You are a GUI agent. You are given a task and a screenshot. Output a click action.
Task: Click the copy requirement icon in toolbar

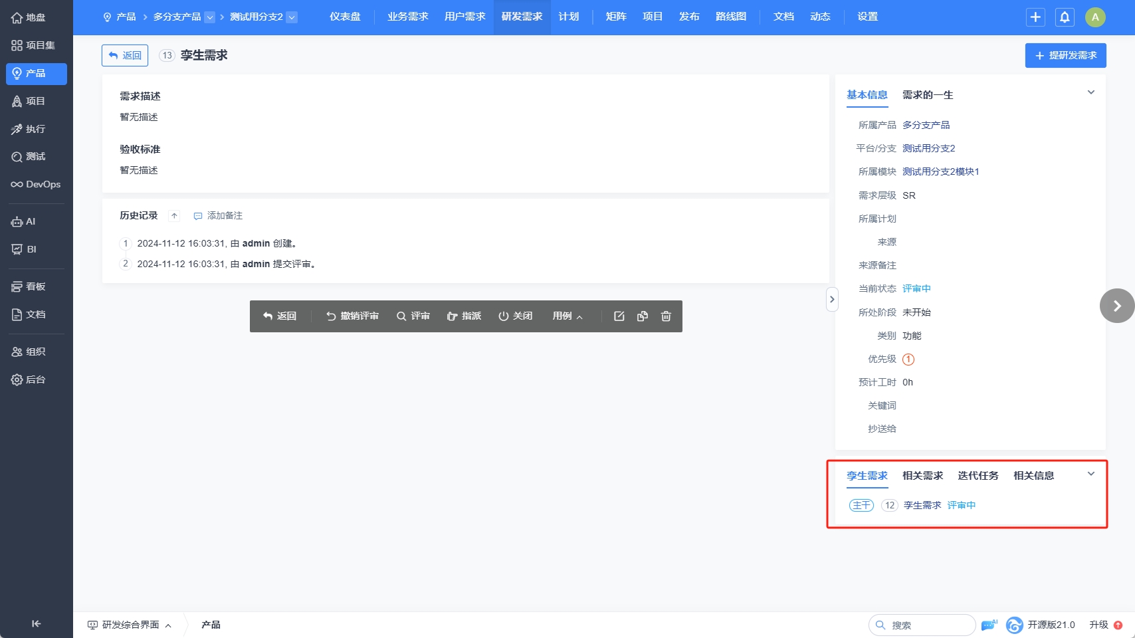642,316
